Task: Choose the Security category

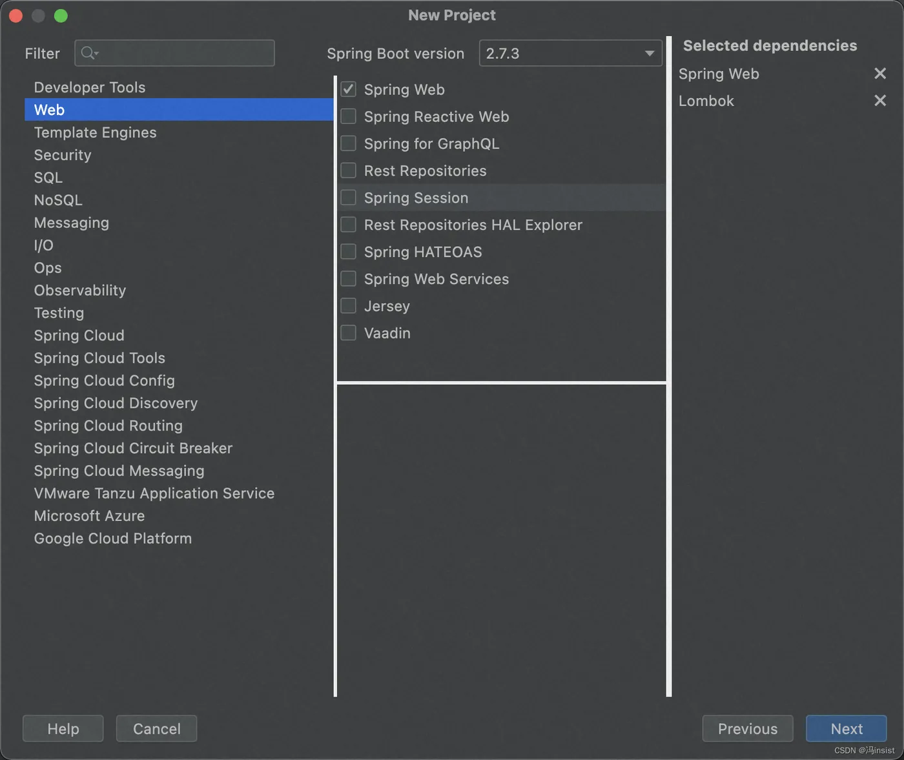Action: (x=179, y=155)
